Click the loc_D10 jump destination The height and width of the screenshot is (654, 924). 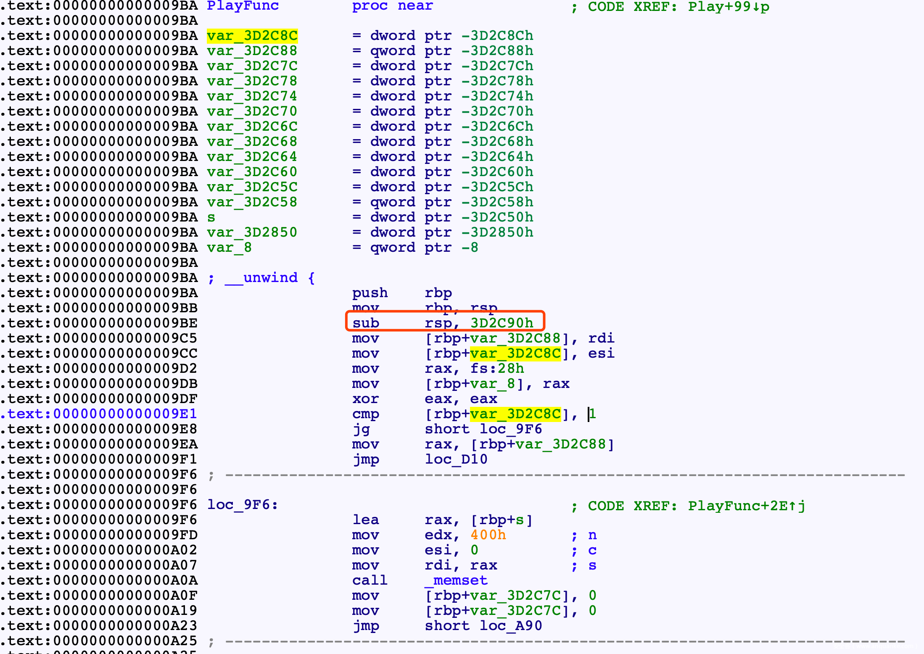pos(456,459)
